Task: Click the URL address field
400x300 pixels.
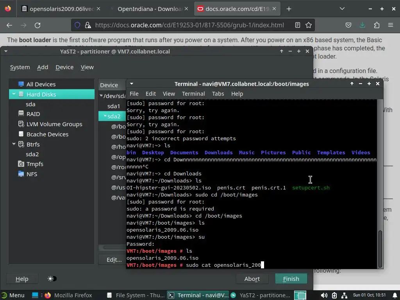Action: tap(189, 25)
